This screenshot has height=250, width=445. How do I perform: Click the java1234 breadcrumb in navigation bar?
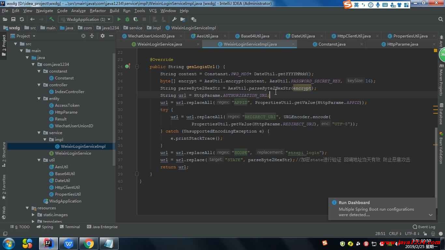click(107, 28)
